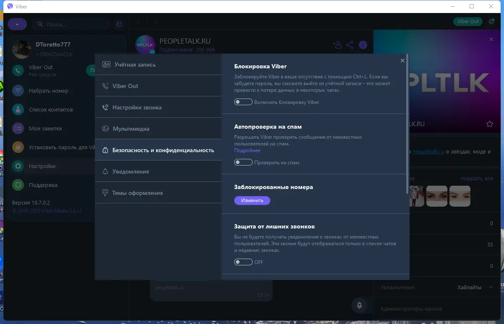Viewport: 504px width, 324px height.
Task: Click the Viber Out phone icon in sidebar
Action: tap(18, 71)
